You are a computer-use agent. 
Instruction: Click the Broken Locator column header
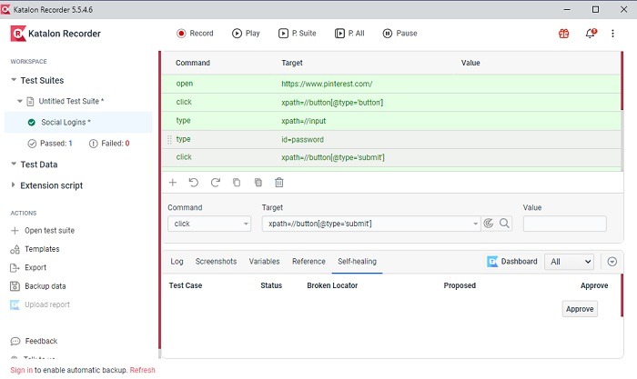332,285
